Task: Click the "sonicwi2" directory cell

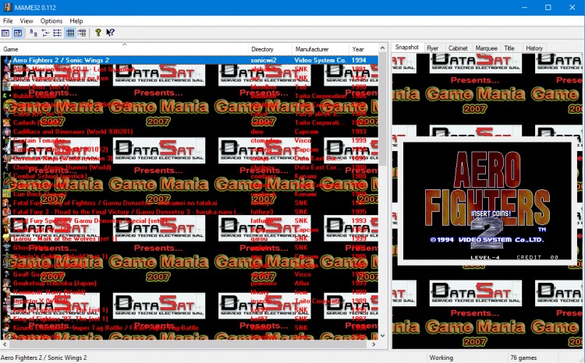Action: [x=264, y=60]
